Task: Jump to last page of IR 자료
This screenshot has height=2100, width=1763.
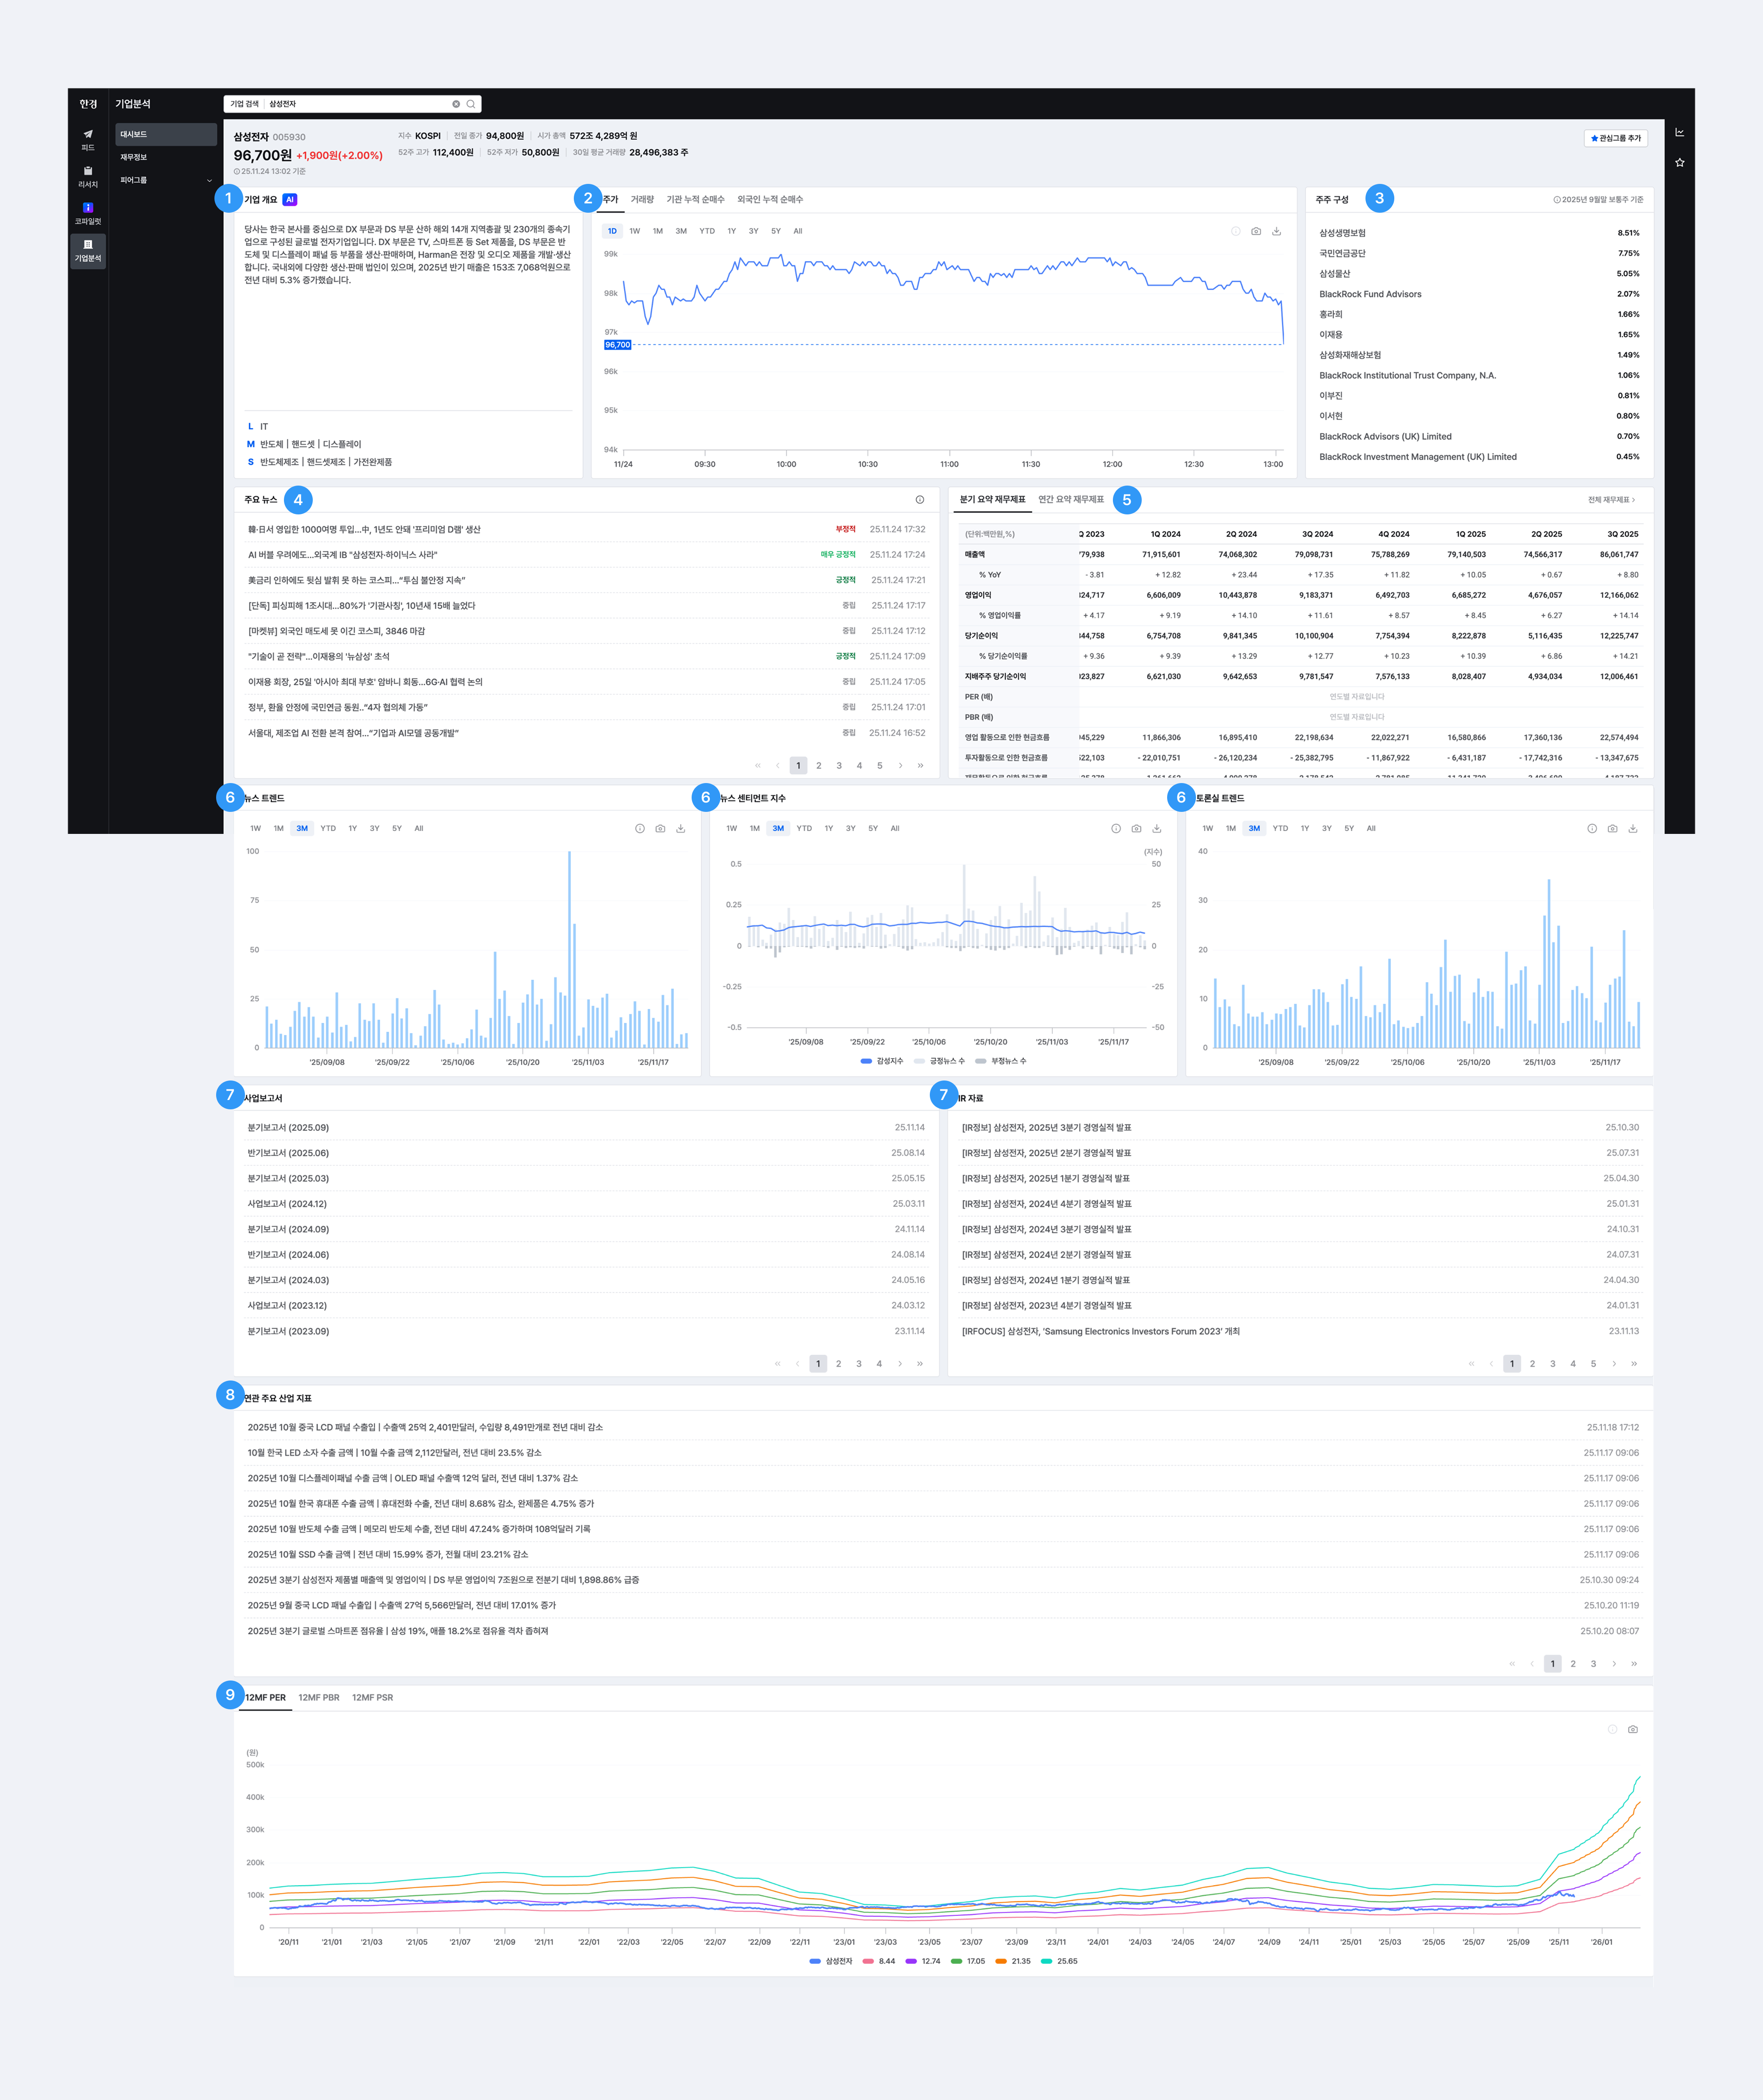Action: pyautogui.click(x=1634, y=1364)
